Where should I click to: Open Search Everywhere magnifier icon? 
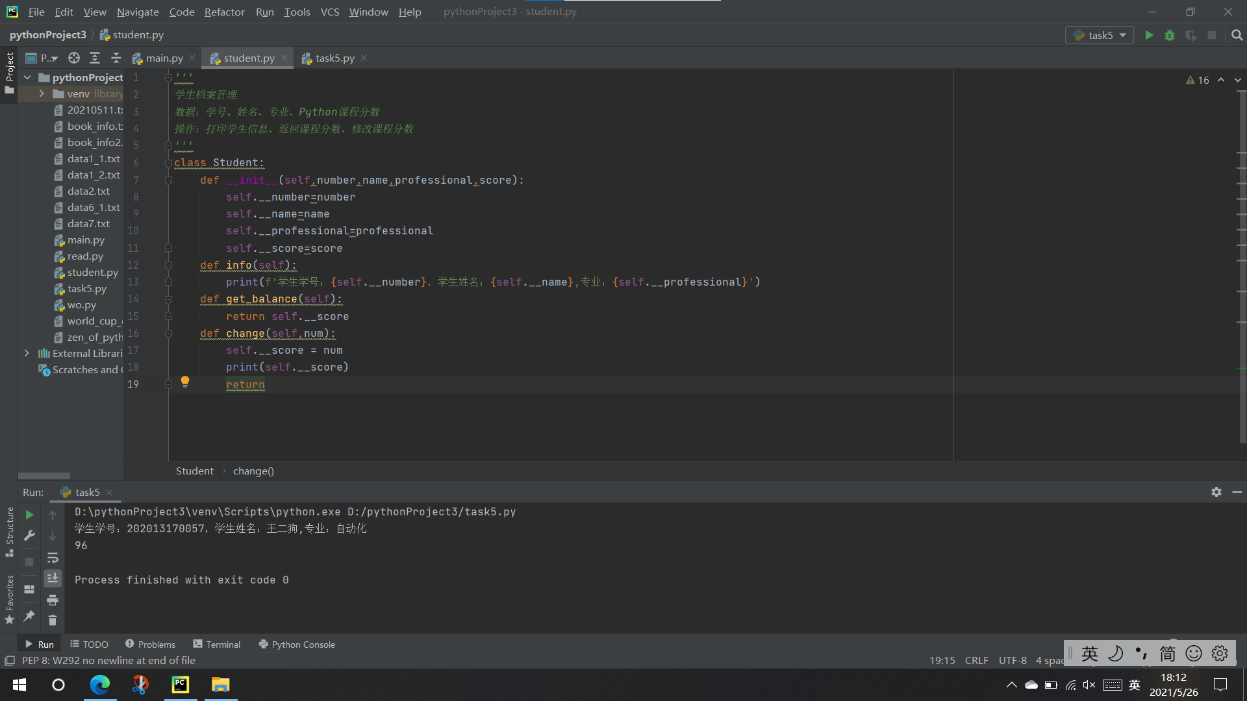coord(1237,35)
